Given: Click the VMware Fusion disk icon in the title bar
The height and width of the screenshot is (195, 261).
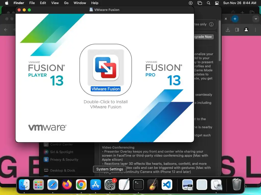Looking at the screenshot, I should [91, 10].
